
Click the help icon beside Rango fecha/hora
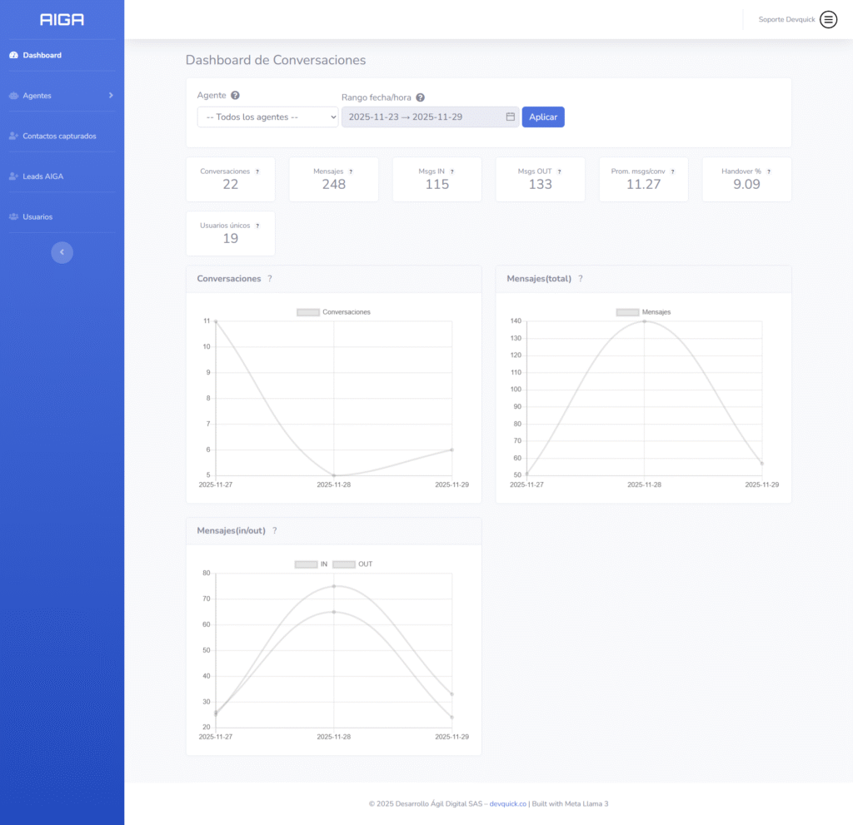(x=421, y=97)
